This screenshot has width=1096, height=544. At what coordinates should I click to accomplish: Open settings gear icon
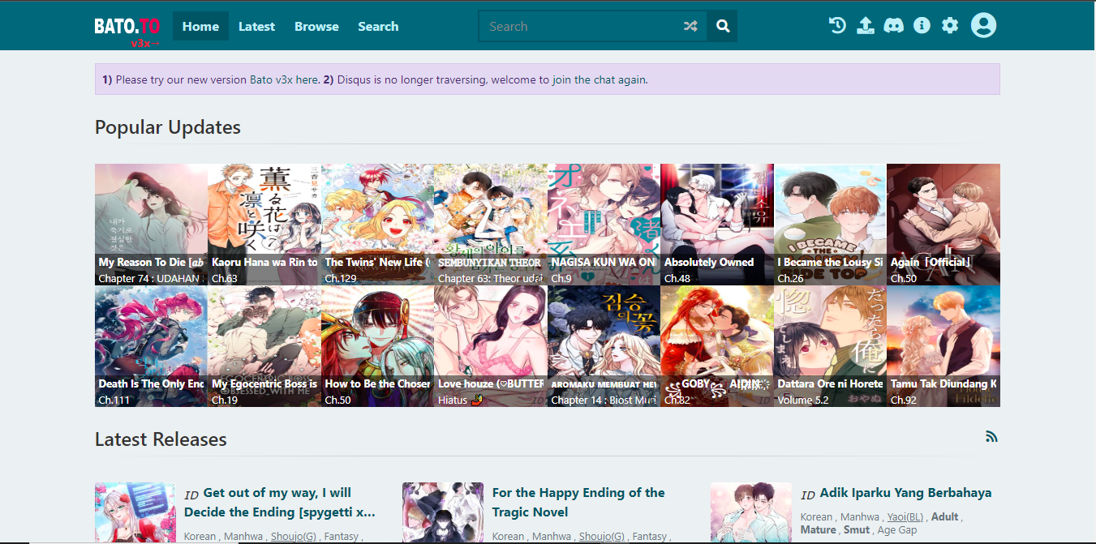click(950, 26)
